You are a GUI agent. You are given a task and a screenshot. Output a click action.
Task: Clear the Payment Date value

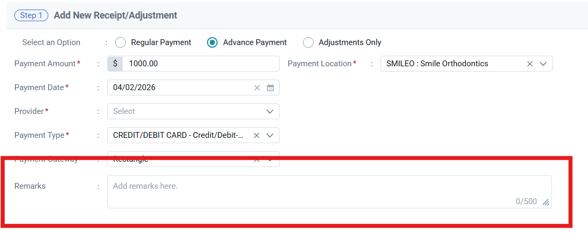[257, 88]
